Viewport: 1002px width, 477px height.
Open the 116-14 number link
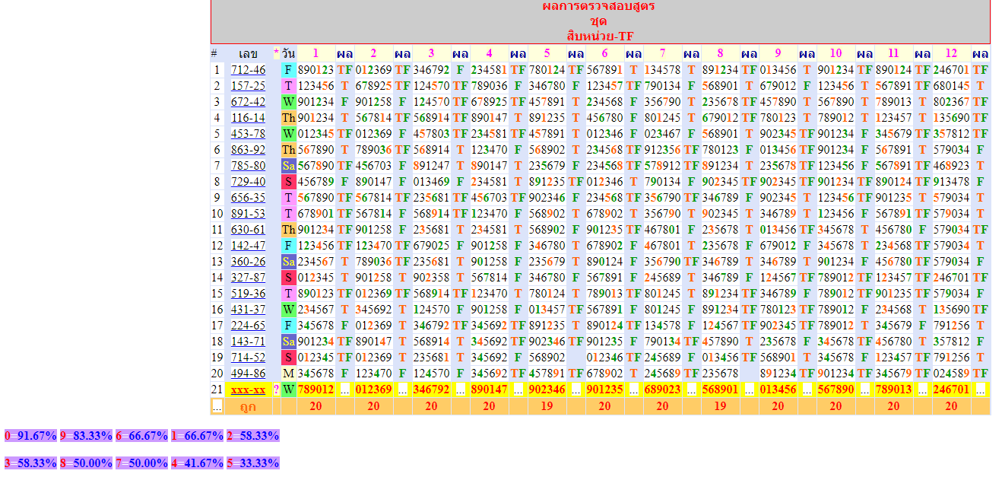pyautogui.click(x=249, y=118)
